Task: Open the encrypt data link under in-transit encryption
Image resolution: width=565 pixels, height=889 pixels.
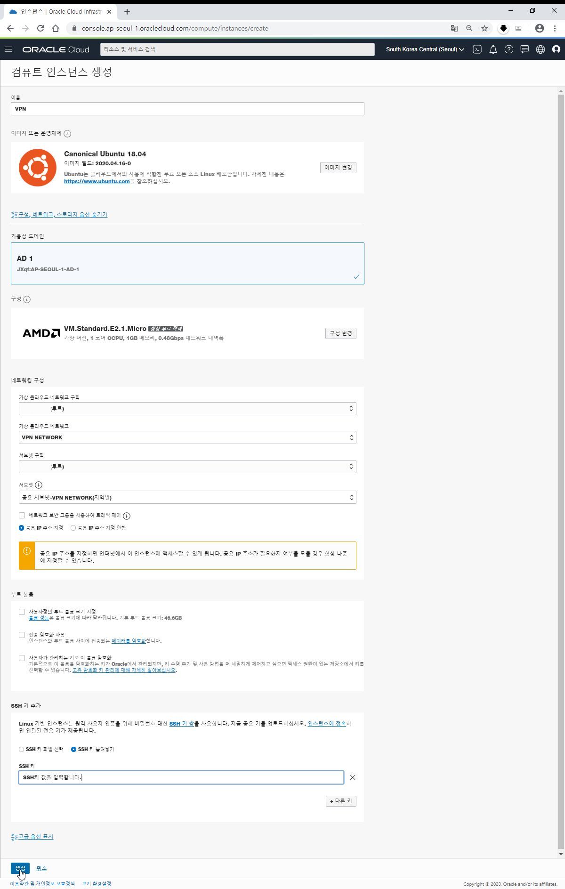Action: point(129,641)
